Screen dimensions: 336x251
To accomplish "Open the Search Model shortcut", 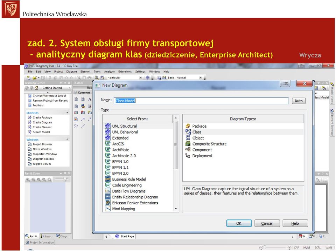I will tap(41, 132).
